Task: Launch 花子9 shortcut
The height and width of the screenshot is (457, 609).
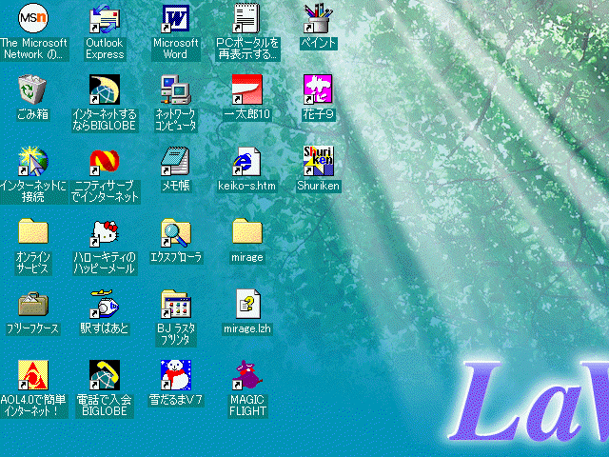Action: coord(318,89)
